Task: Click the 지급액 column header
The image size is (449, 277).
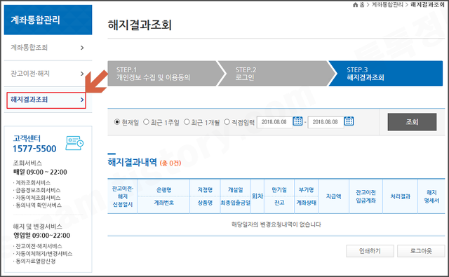Action: pos(334,196)
